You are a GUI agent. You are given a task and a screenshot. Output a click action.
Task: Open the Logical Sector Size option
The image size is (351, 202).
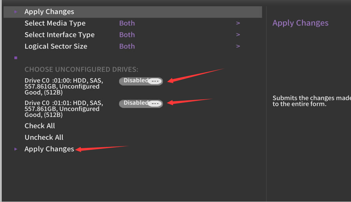56,46
